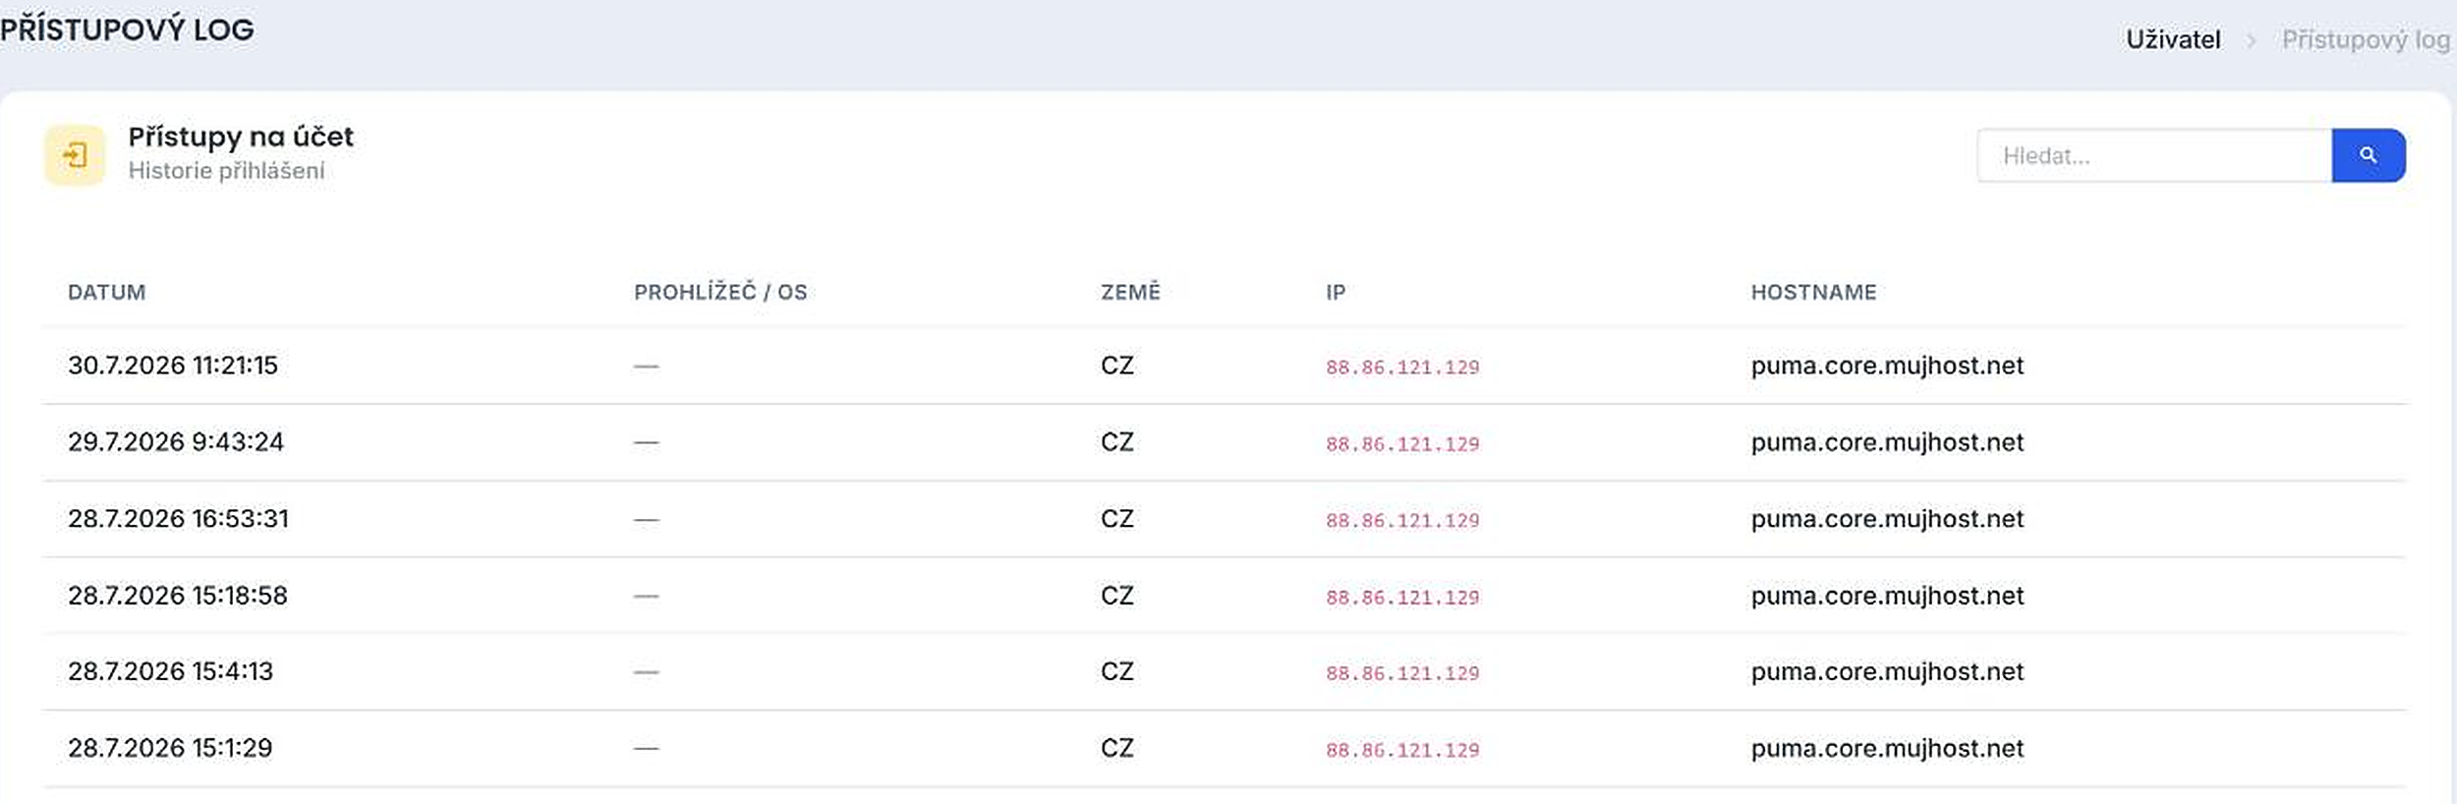Sort by the DATUM column header
This screenshot has width=2457, height=804.
tap(106, 292)
